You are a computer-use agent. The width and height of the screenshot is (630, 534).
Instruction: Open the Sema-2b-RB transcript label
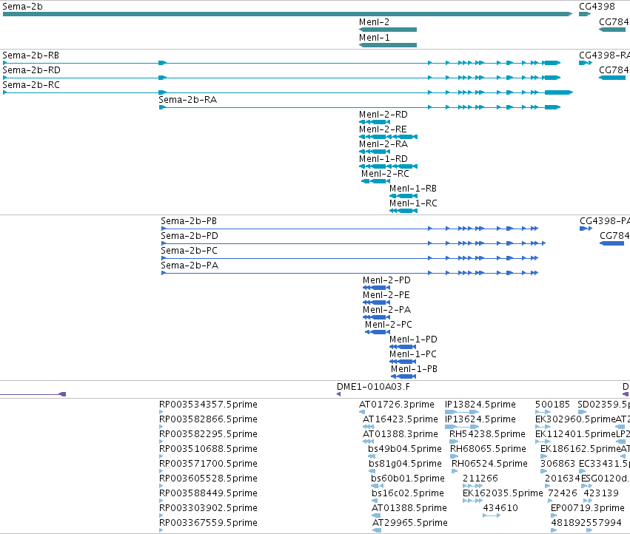click(x=31, y=55)
